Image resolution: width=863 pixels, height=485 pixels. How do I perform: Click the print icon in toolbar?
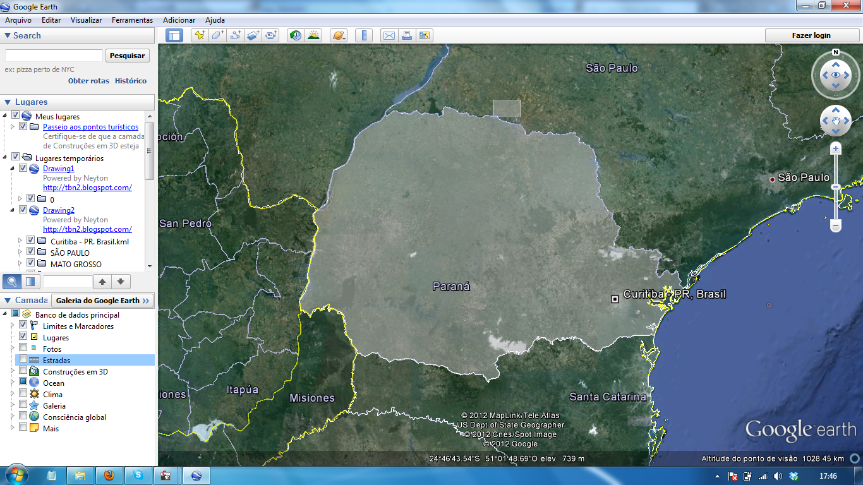[407, 35]
